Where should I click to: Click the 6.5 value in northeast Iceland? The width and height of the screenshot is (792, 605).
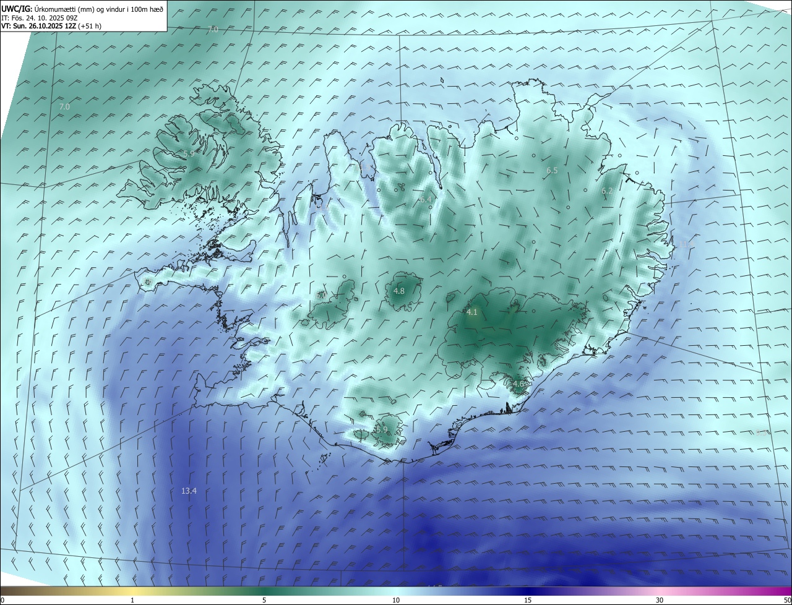(x=552, y=170)
